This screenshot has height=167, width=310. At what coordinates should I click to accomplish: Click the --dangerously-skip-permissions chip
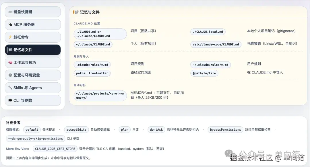click(36, 138)
